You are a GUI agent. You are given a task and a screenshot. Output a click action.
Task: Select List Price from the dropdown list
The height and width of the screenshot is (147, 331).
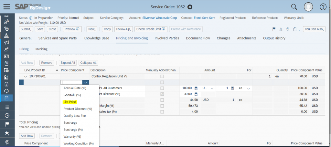pos(70,102)
